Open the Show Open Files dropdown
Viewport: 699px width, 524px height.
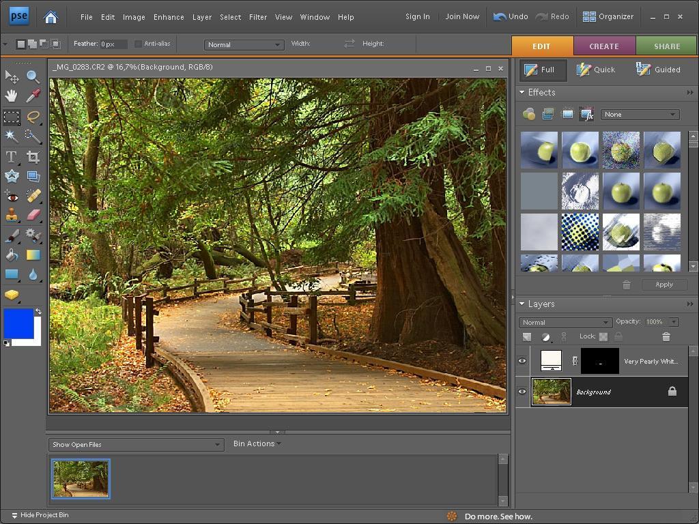pyautogui.click(x=135, y=444)
